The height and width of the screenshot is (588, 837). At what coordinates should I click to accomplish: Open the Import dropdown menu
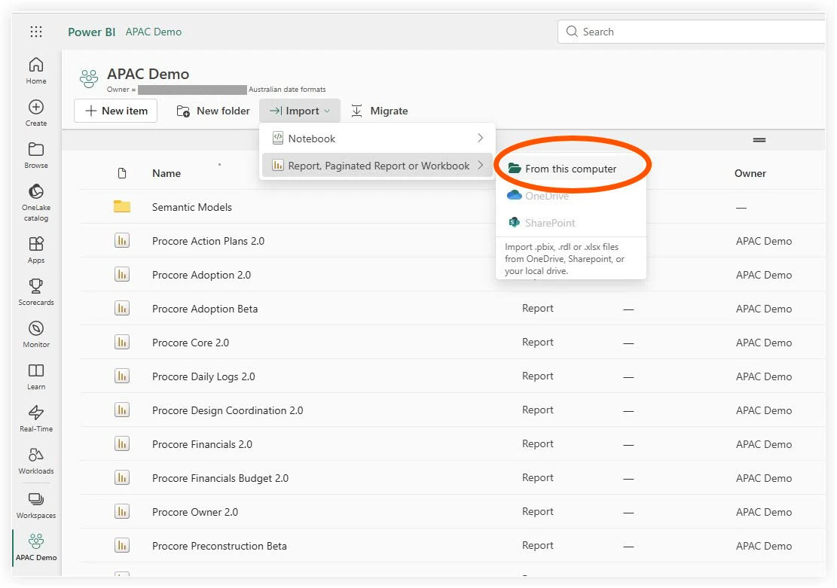pyautogui.click(x=299, y=110)
